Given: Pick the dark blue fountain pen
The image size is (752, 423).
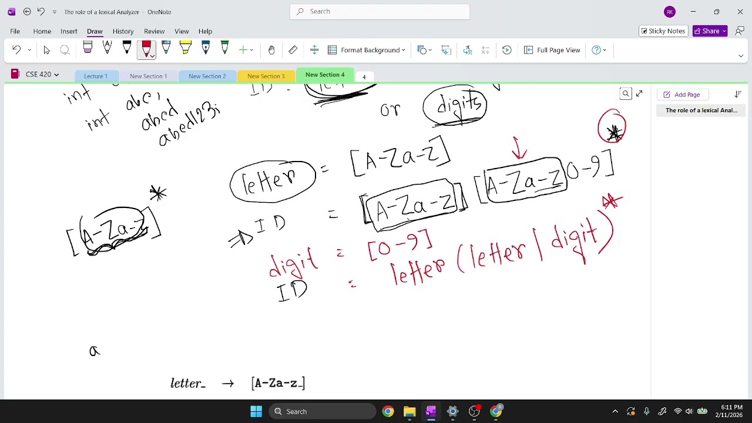Looking at the screenshot, I should pos(206,48).
